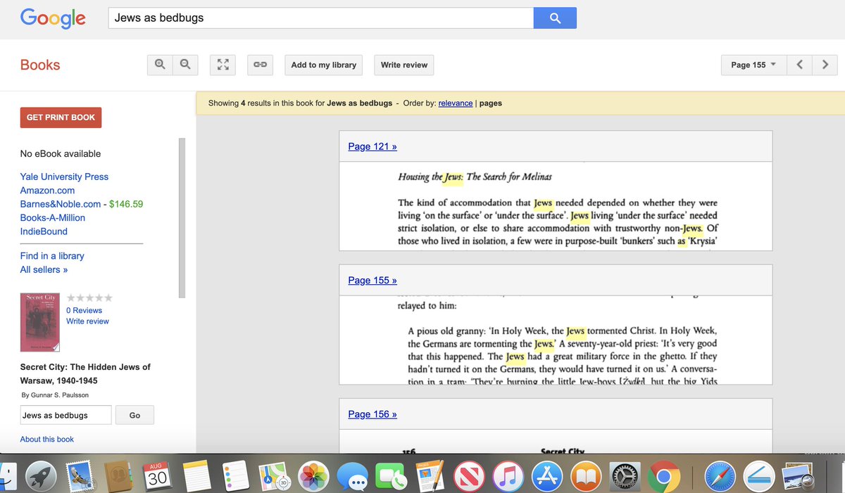Click the five-star rating widget

tap(89, 298)
